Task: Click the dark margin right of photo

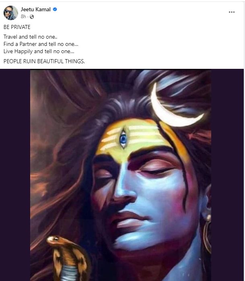Action: pyautogui.click(x=227, y=175)
